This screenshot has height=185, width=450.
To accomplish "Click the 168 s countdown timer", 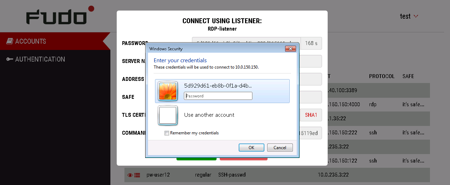I will pyautogui.click(x=311, y=43).
